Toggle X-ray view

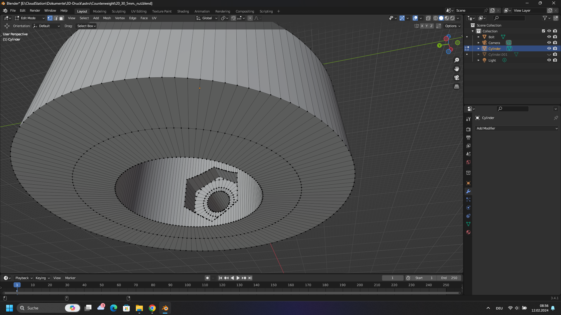(428, 18)
